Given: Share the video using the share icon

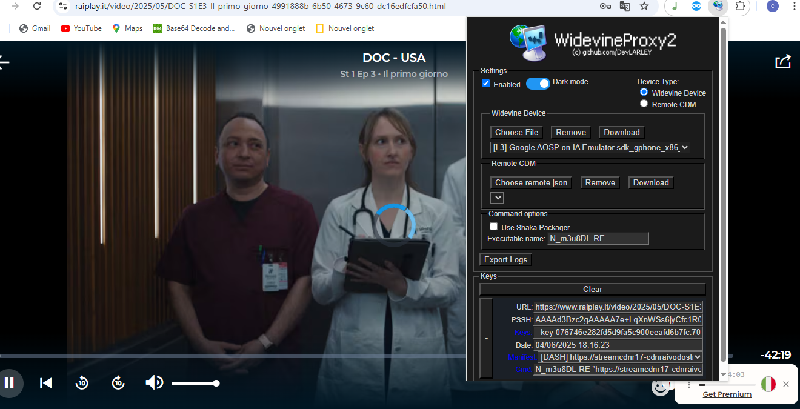Looking at the screenshot, I should click(783, 61).
